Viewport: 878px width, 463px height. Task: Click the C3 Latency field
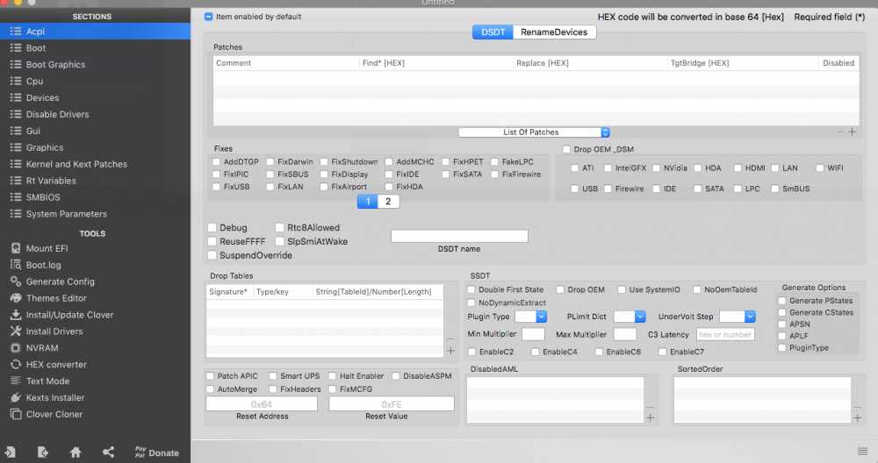coord(725,334)
